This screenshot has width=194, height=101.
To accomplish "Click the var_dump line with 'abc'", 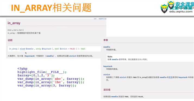I will (x=51, y=79).
